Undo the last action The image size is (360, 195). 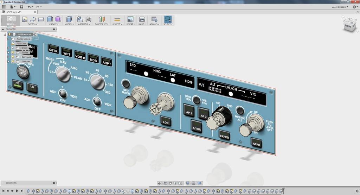(x=29, y=7)
